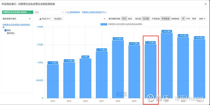Click the 对联营企业及合营企业的投资收益 sidebar link

[x=16, y=26]
